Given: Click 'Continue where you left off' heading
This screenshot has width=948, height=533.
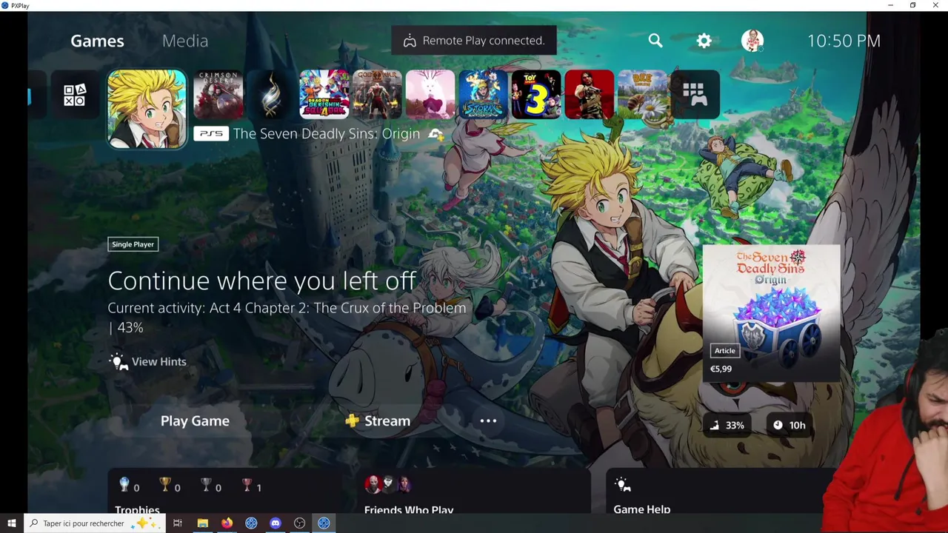Looking at the screenshot, I should tap(262, 281).
